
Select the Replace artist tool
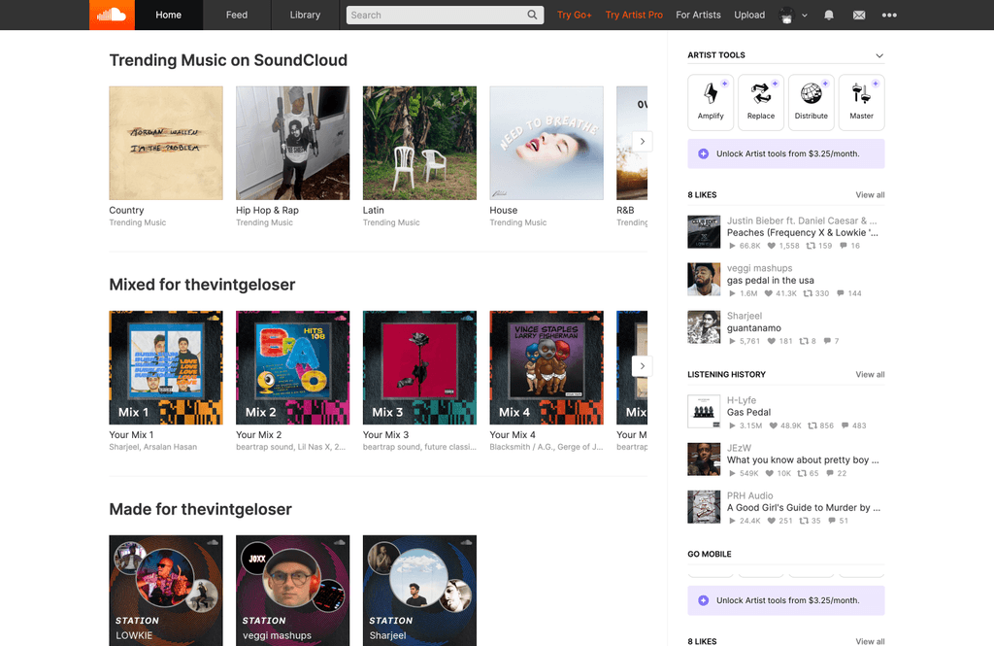point(761,102)
